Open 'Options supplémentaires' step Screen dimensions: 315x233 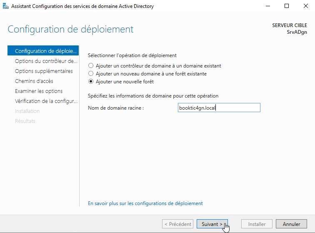[x=44, y=71]
